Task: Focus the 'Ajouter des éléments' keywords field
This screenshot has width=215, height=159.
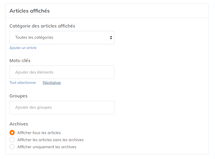Action: click(62, 72)
